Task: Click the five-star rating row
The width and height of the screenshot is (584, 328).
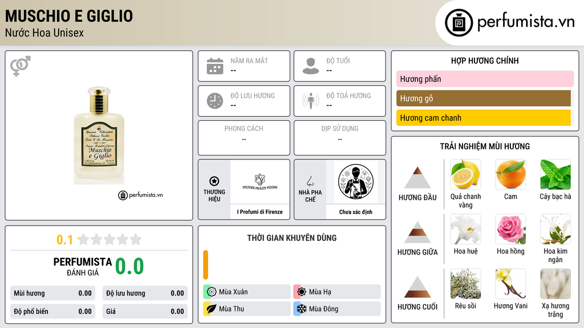Action: (110, 239)
